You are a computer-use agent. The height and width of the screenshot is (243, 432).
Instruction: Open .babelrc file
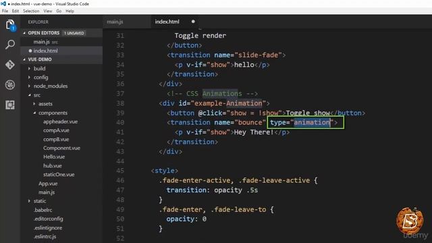(x=43, y=210)
